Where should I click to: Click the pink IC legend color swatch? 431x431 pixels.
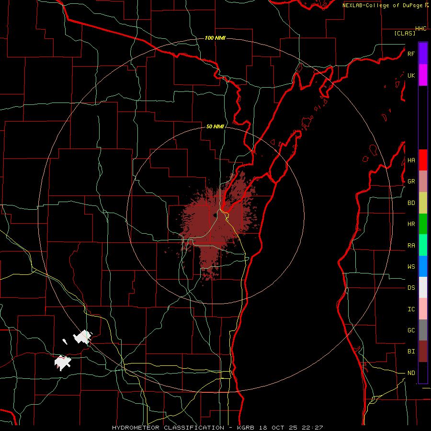click(423, 309)
